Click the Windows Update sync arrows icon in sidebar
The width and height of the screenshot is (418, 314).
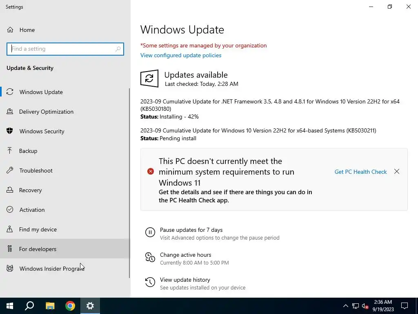click(x=10, y=92)
